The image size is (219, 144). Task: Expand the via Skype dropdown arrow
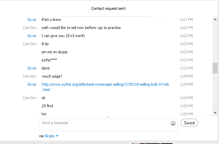(57, 136)
